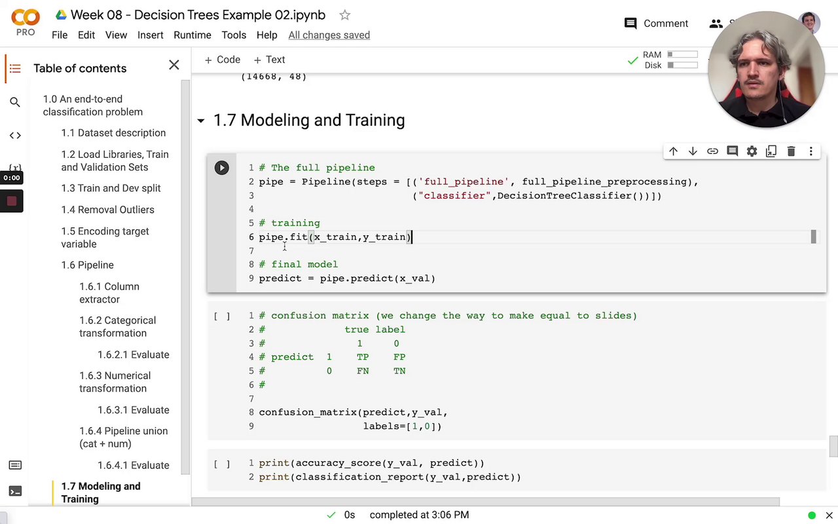Click the All changes saved link

329,35
